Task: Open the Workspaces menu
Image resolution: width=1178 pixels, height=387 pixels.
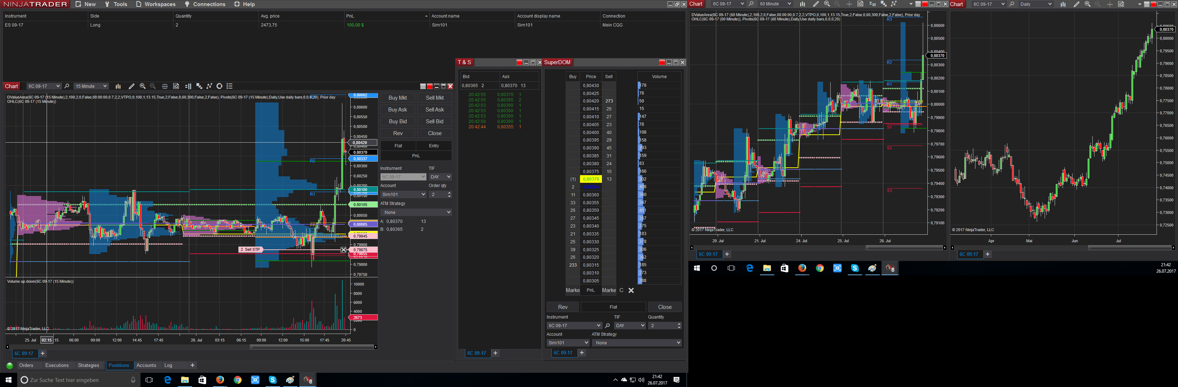Action: (156, 4)
